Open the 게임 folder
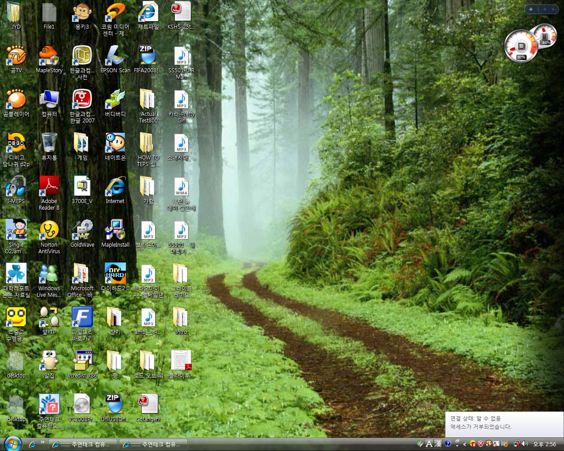 pos(82,146)
